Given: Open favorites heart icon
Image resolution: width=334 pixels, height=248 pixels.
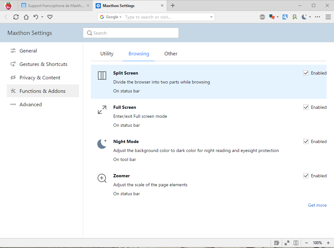Looking at the screenshot, I should (50, 17).
